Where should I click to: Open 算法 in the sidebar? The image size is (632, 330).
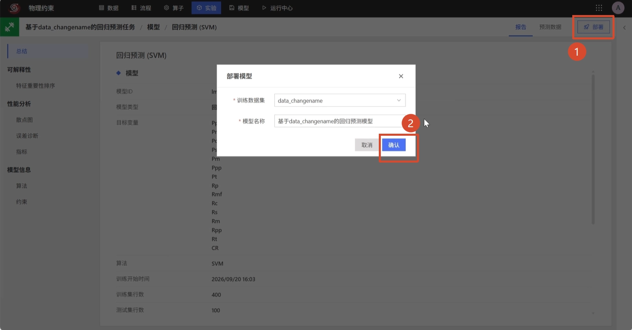point(22,186)
